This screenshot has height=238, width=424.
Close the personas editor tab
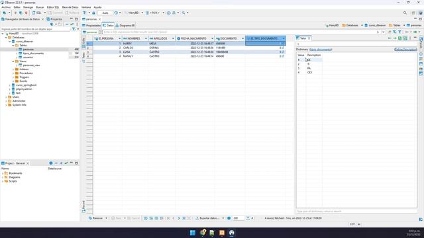[x=100, y=19]
